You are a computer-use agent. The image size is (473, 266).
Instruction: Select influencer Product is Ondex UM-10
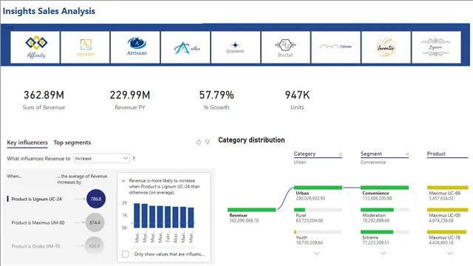(x=35, y=246)
